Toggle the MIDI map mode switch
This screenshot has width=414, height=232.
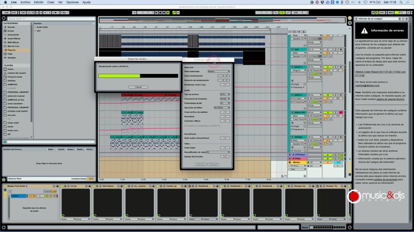[391, 12]
